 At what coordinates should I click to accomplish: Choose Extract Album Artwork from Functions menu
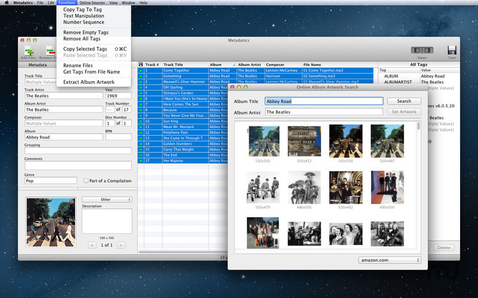click(x=88, y=82)
